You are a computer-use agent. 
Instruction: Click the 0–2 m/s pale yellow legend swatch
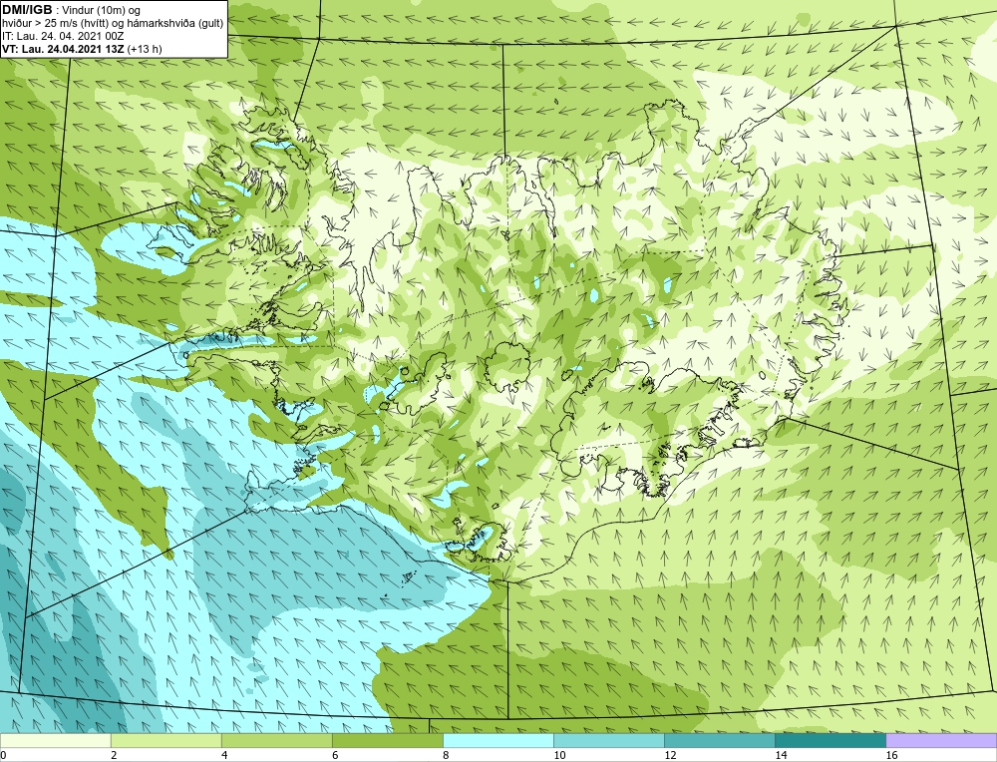(56, 740)
